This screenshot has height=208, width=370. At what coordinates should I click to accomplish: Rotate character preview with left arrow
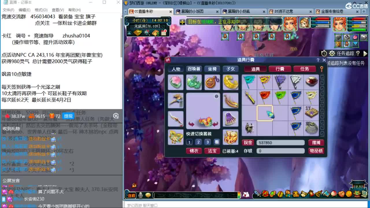191,124
